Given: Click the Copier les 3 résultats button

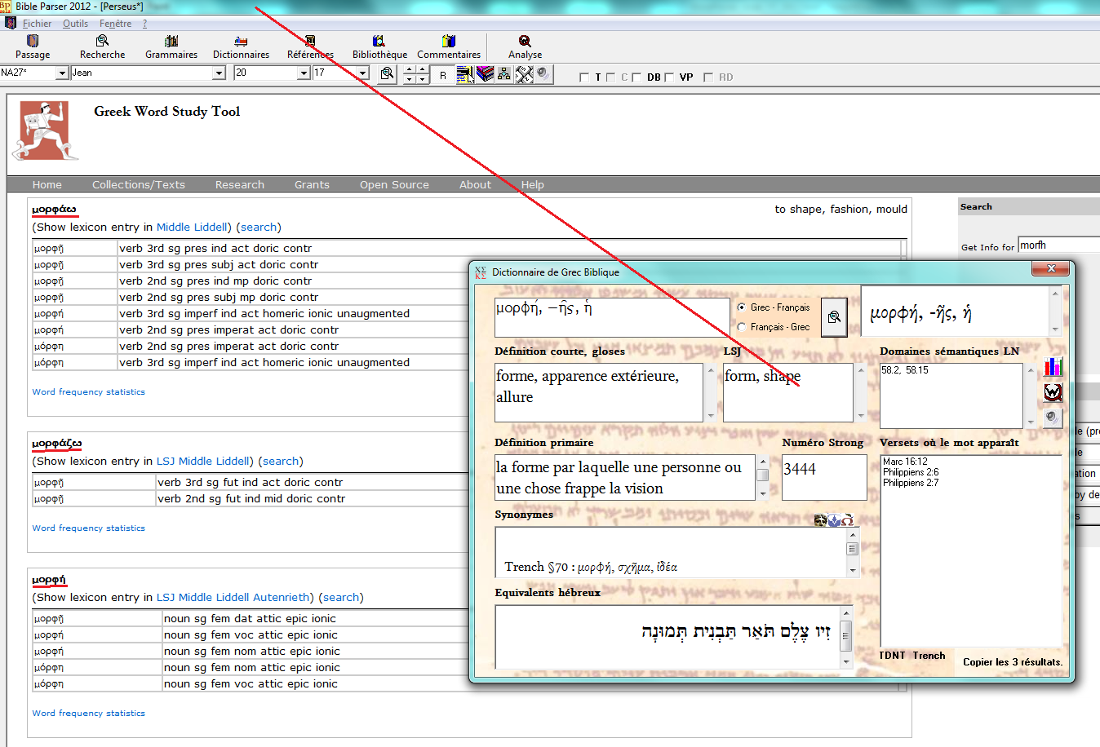Looking at the screenshot, I should (1013, 662).
